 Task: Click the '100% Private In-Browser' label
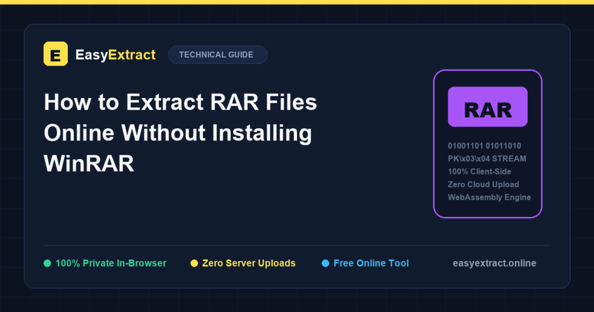click(x=111, y=263)
